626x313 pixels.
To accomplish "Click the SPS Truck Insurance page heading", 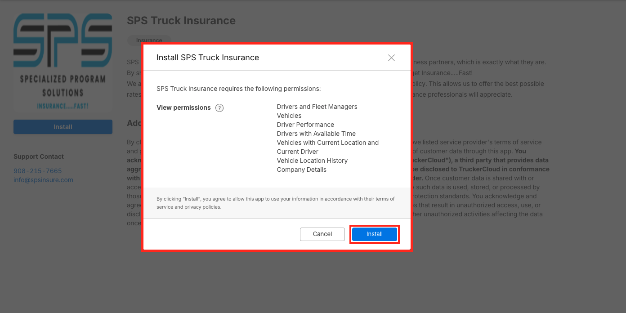I will [x=181, y=21].
